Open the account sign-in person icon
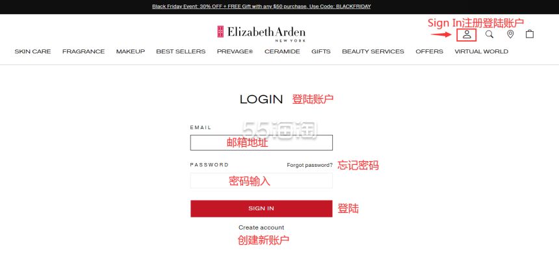The width and height of the screenshot is (559, 261). point(467,34)
